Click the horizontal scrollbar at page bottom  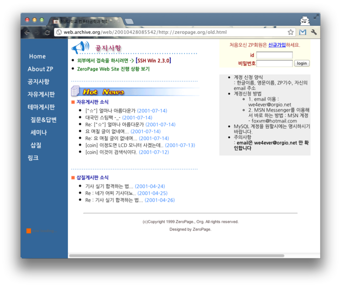(176, 255)
